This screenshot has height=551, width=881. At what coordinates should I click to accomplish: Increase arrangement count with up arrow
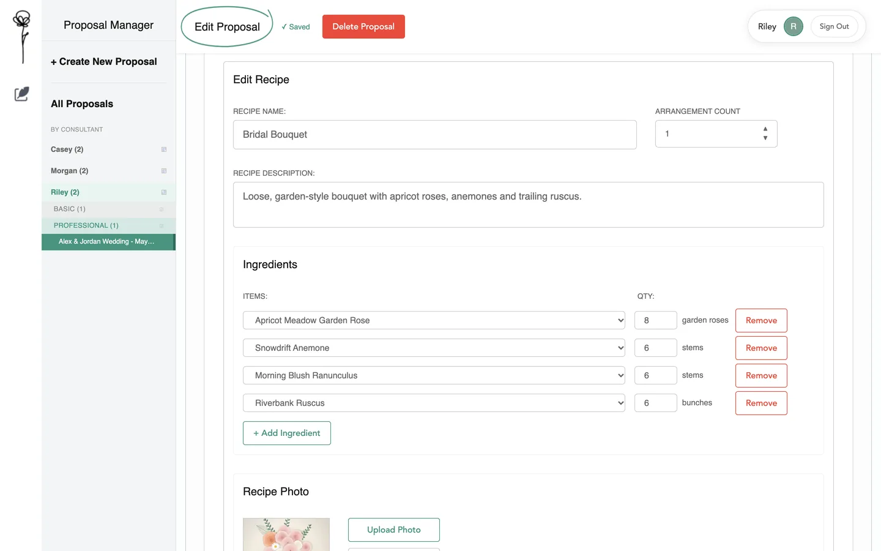pos(765,129)
